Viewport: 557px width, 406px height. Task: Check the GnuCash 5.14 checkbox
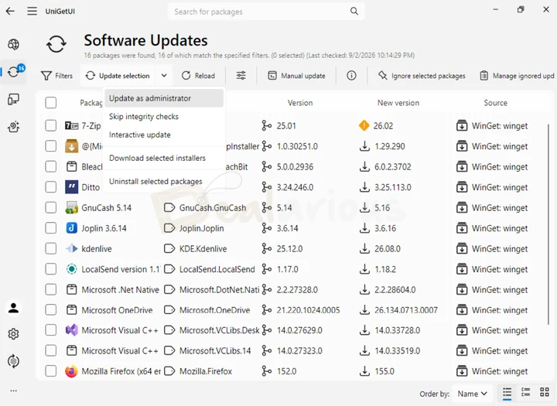pyautogui.click(x=51, y=207)
